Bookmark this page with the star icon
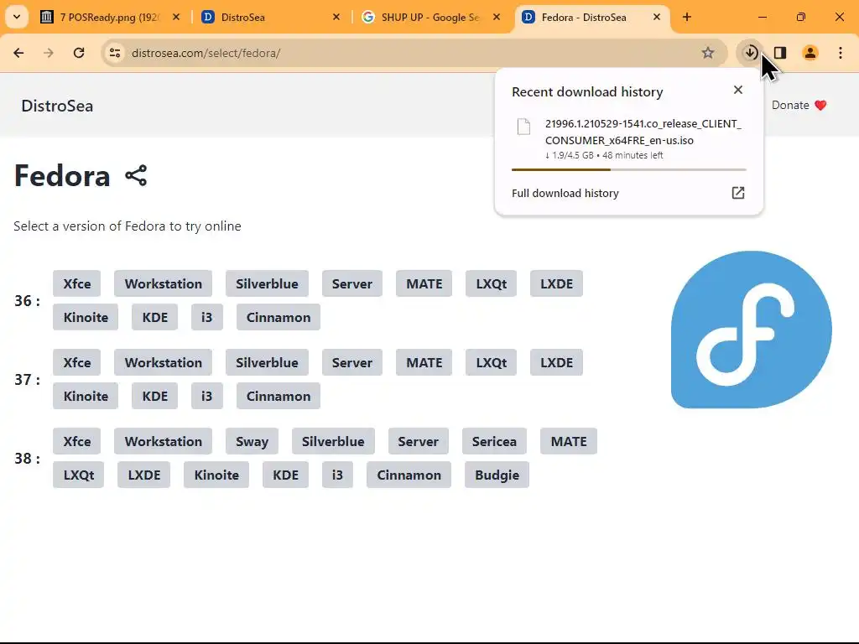The image size is (859, 644). pyautogui.click(x=708, y=53)
